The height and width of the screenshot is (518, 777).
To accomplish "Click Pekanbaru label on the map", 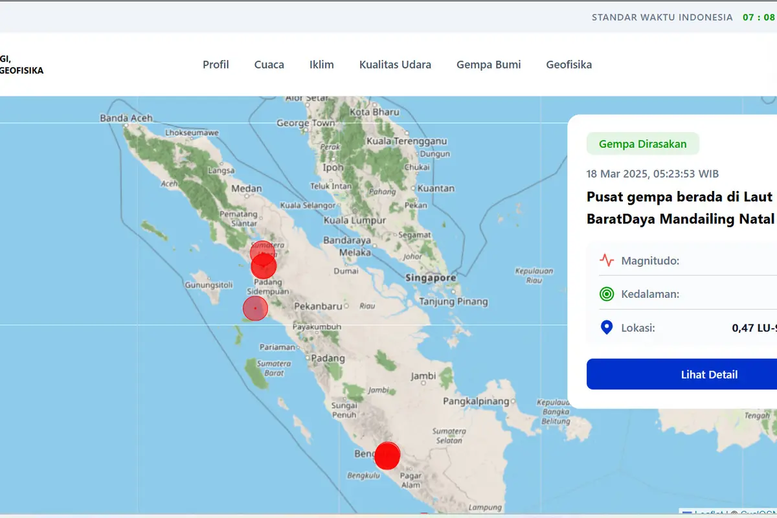I will pos(318,306).
